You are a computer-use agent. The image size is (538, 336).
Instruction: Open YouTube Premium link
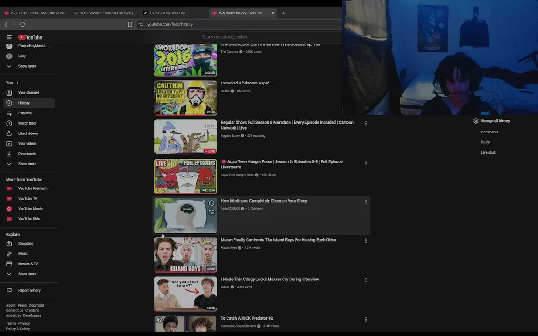pyautogui.click(x=29, y=189)
